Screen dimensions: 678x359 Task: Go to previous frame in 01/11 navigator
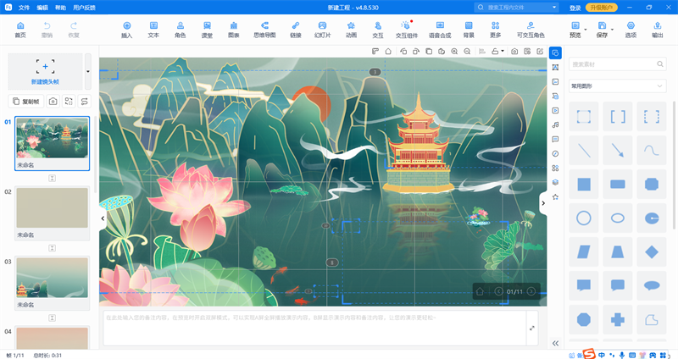click(498, 291)
